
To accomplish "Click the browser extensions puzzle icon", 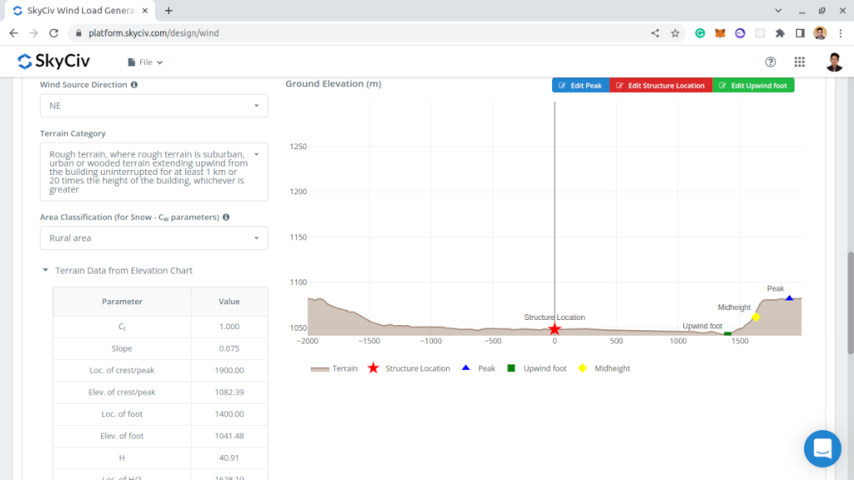I will (x=780, y=33).
